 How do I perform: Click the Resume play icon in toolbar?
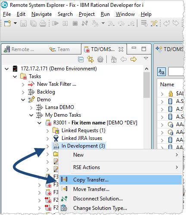pyautogui.click(x=55, y=23)
